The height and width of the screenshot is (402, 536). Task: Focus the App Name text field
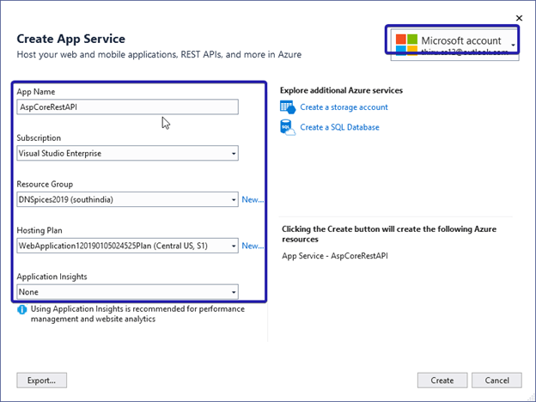127,107
